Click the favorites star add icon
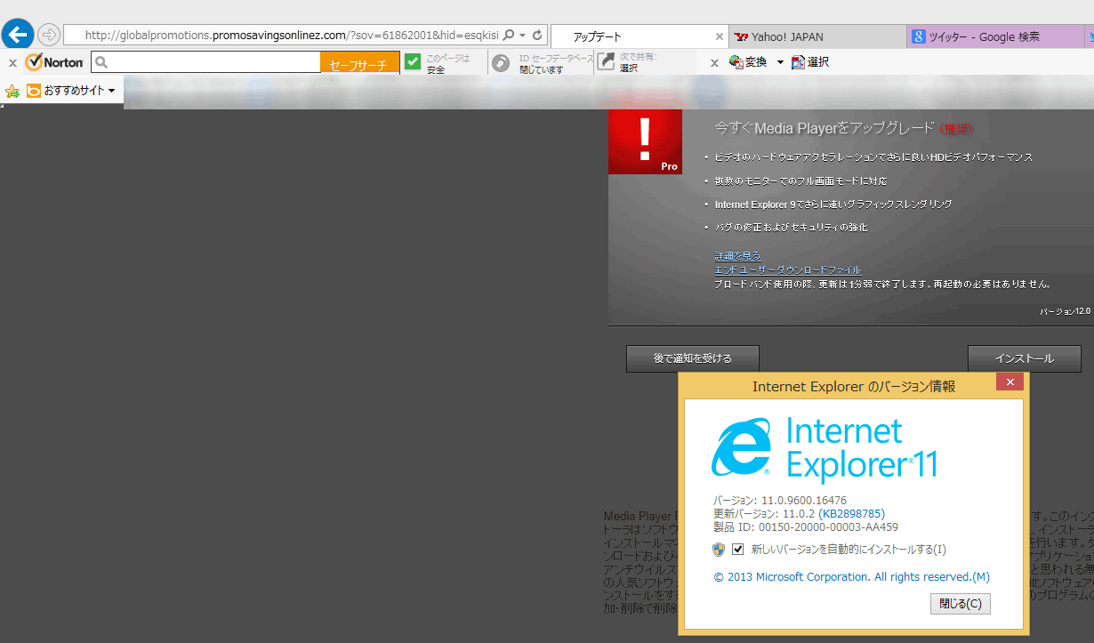 click(x=12, y=91)
